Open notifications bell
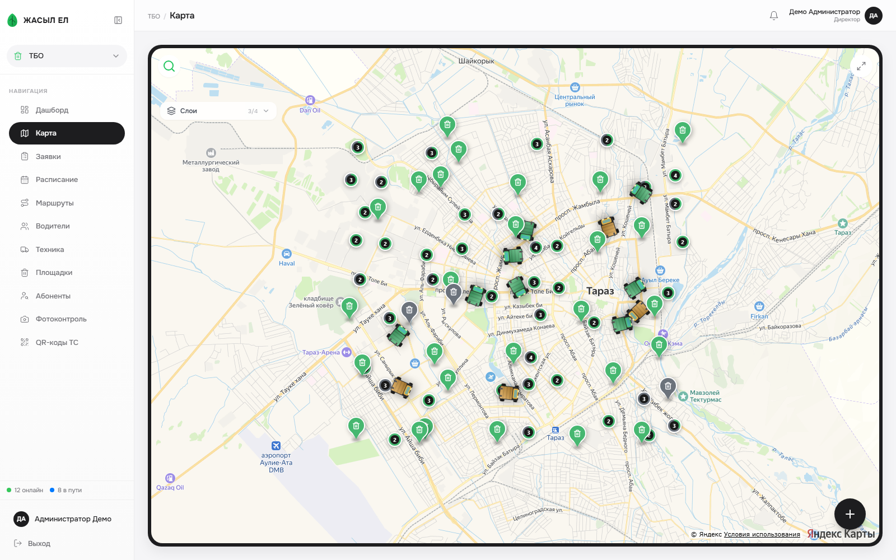 click(774, 16)
